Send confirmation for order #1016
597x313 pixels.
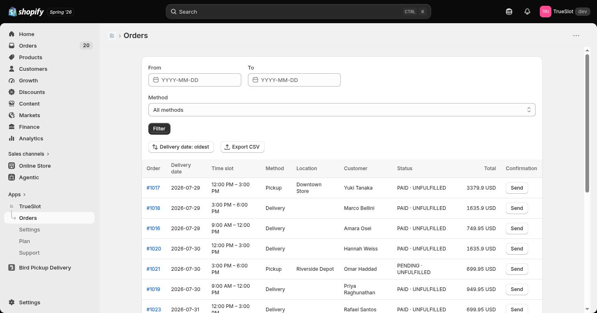coord(517,229)
